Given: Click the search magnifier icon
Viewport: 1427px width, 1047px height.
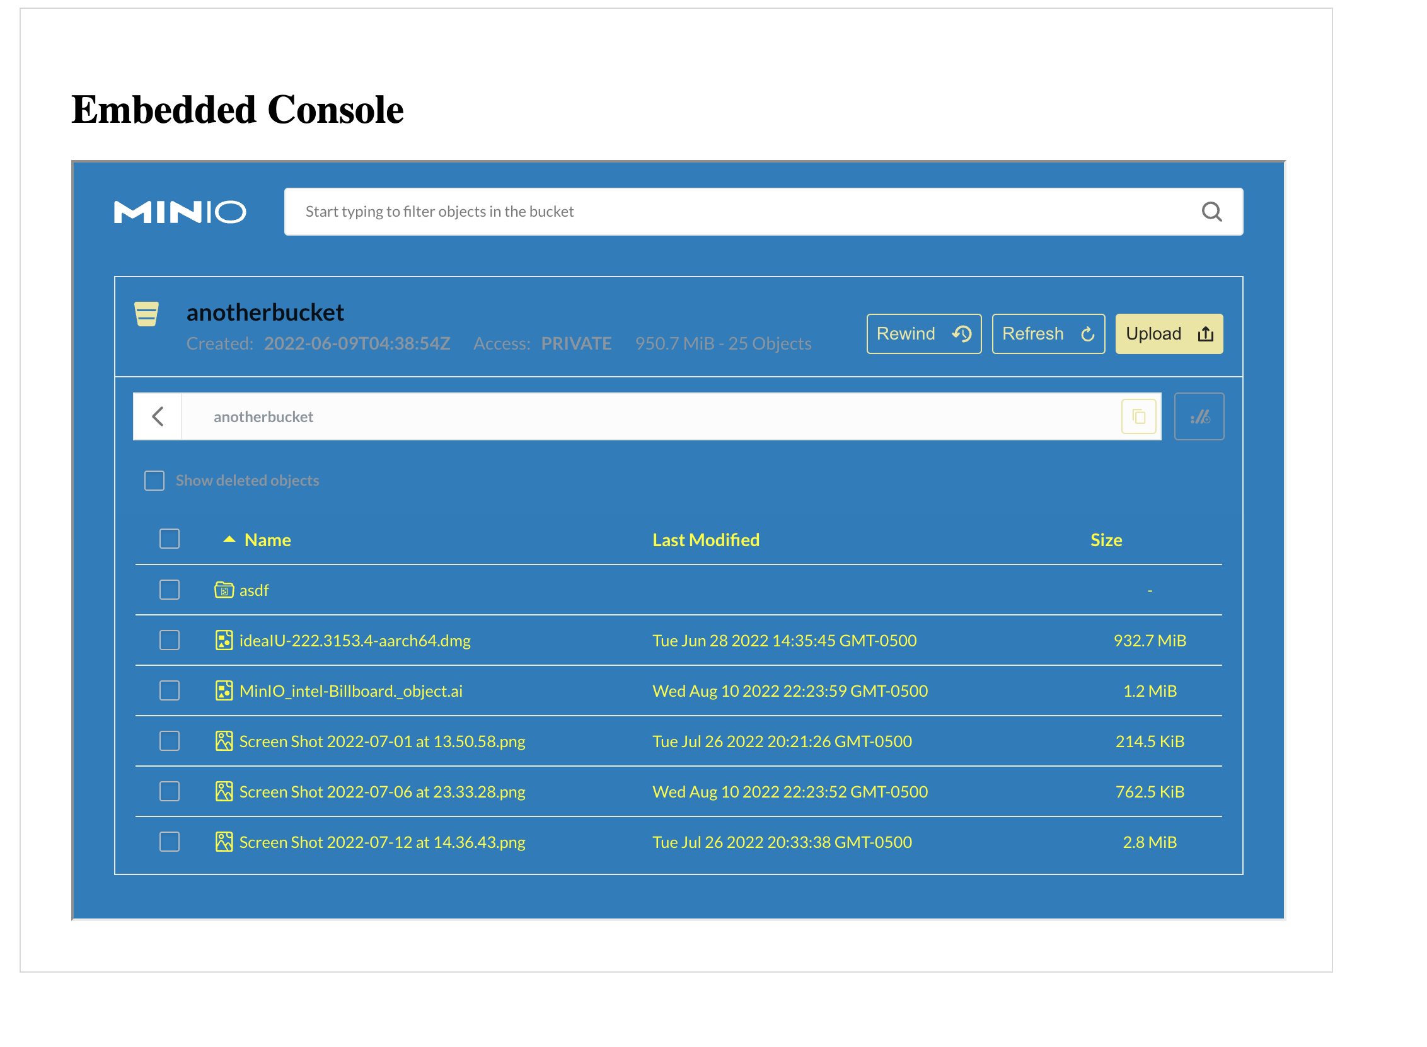Looking at the screenshot, I should click(1211, 212).
